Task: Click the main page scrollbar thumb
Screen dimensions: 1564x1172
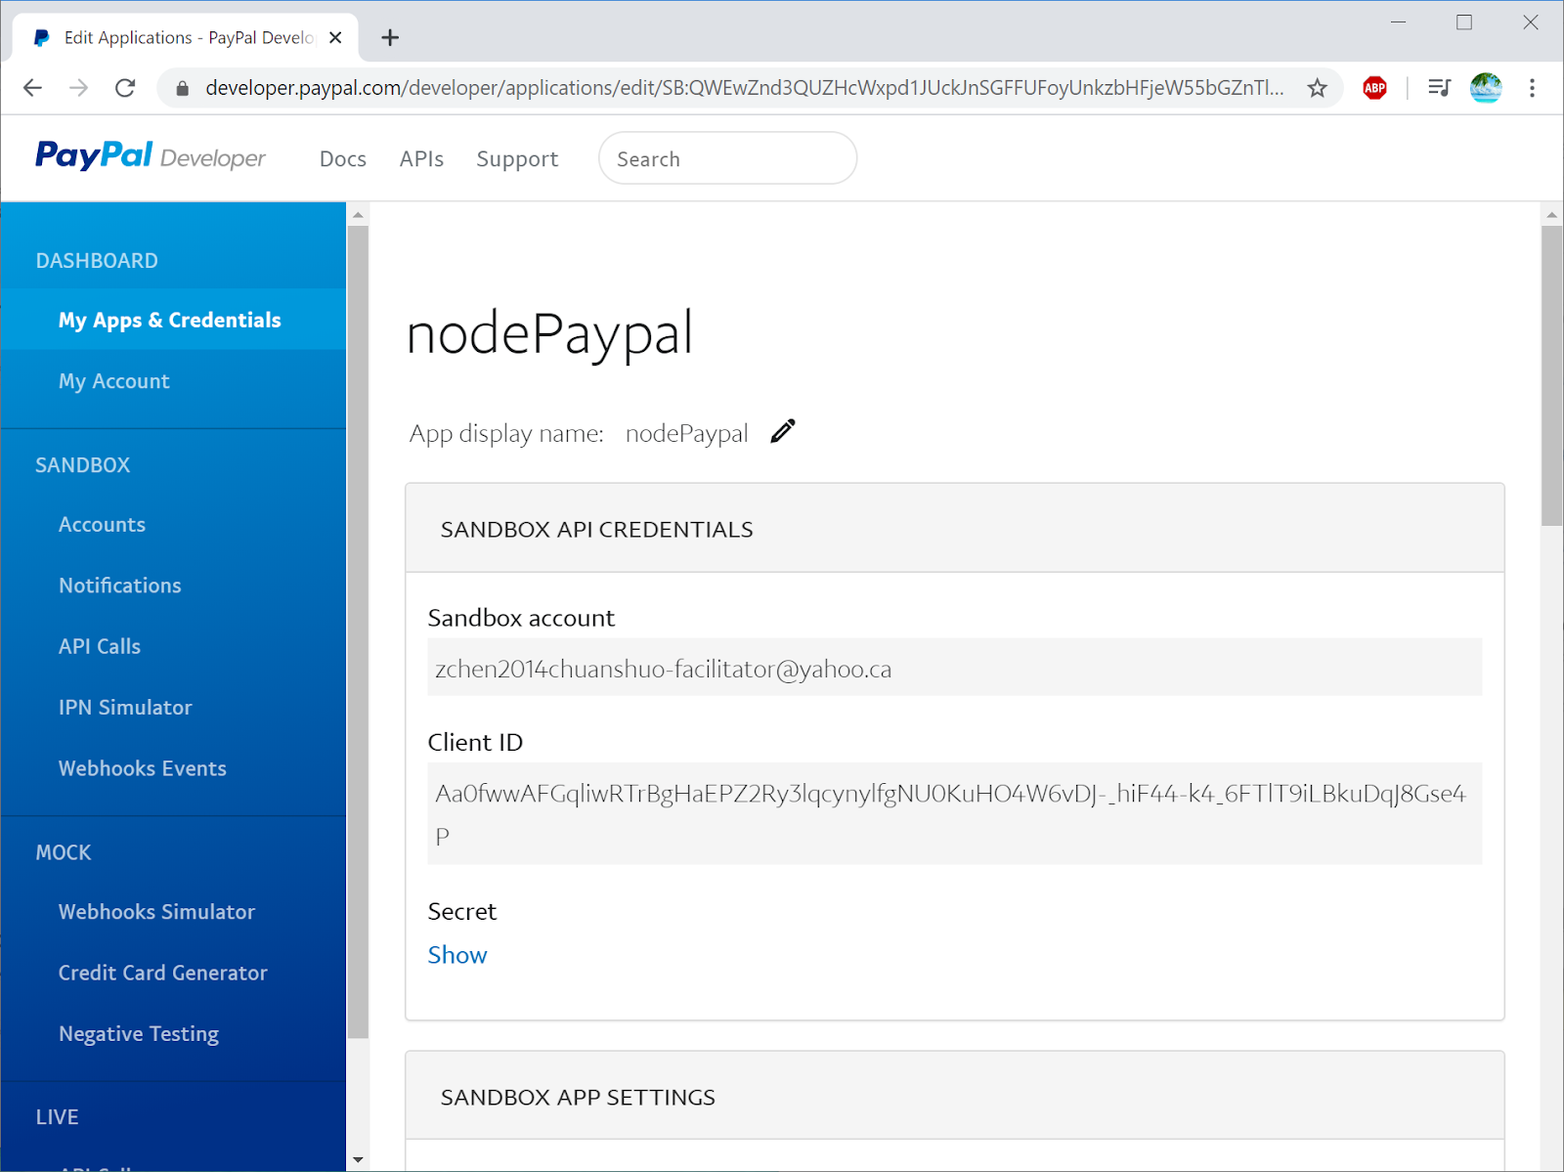Action: [x=1551, y=376]
